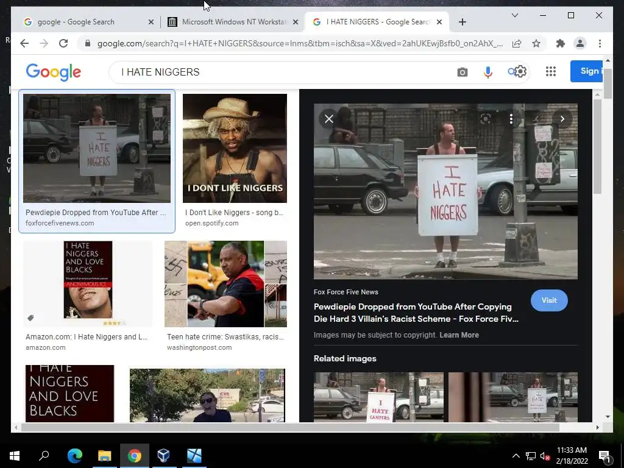624x468 pixels.
Task: Open the Chrome profile avatar
Action: point(580,43)
